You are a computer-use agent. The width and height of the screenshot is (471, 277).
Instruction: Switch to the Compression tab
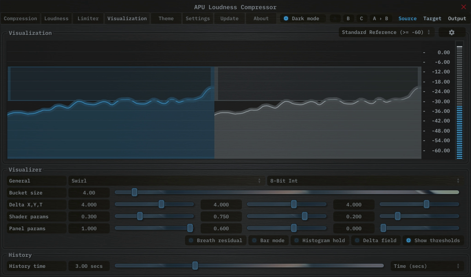(x=20, y=19)
